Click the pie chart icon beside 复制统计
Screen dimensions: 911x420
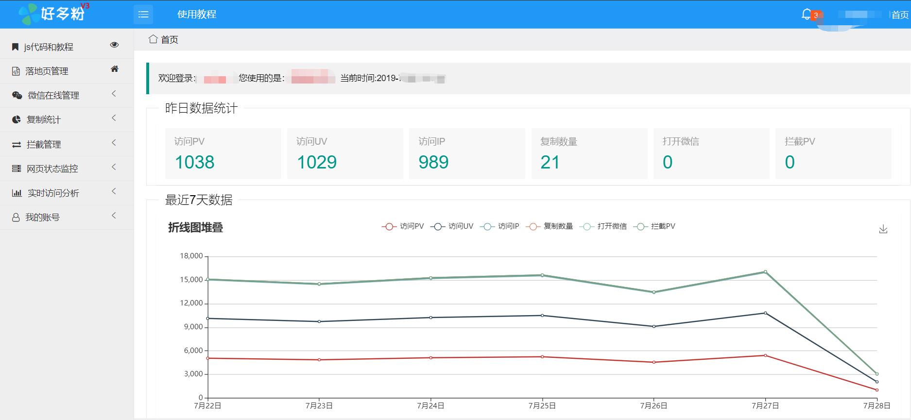[17, 119]
